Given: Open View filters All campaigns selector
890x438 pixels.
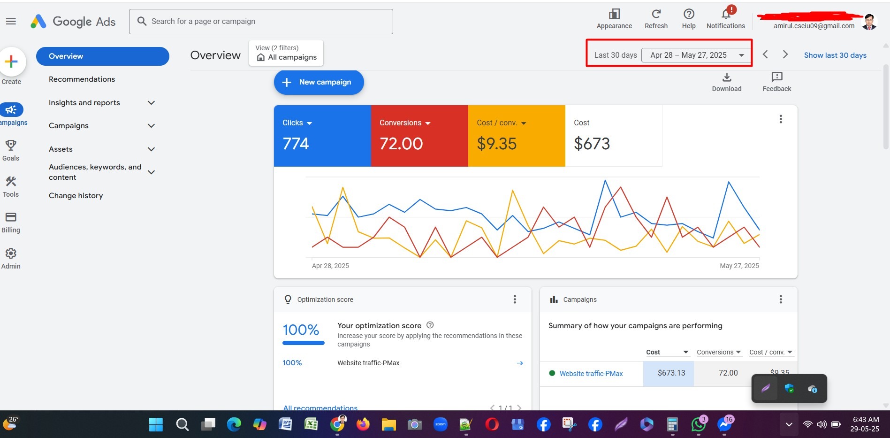Looking at the screenshot, I should [x=286, y=53].
